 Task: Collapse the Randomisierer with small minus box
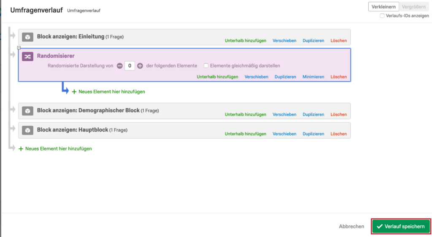point(19,48)
